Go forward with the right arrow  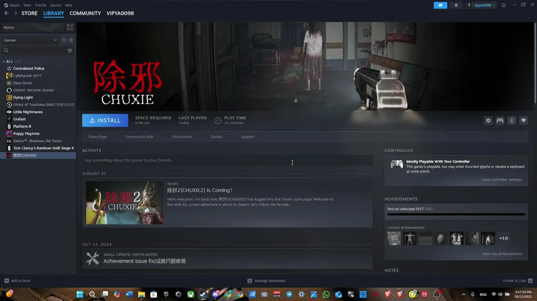pyautogui.click(x=15, y=13)
